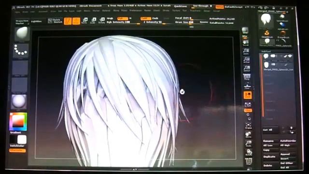The width and height of the screenshot is (309, 174).
Task: Select the PM3D_Sphere3D tool
Action: pos(283,43)
